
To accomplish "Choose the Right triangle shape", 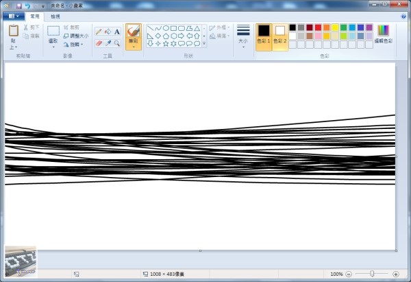I will (150, 36).
